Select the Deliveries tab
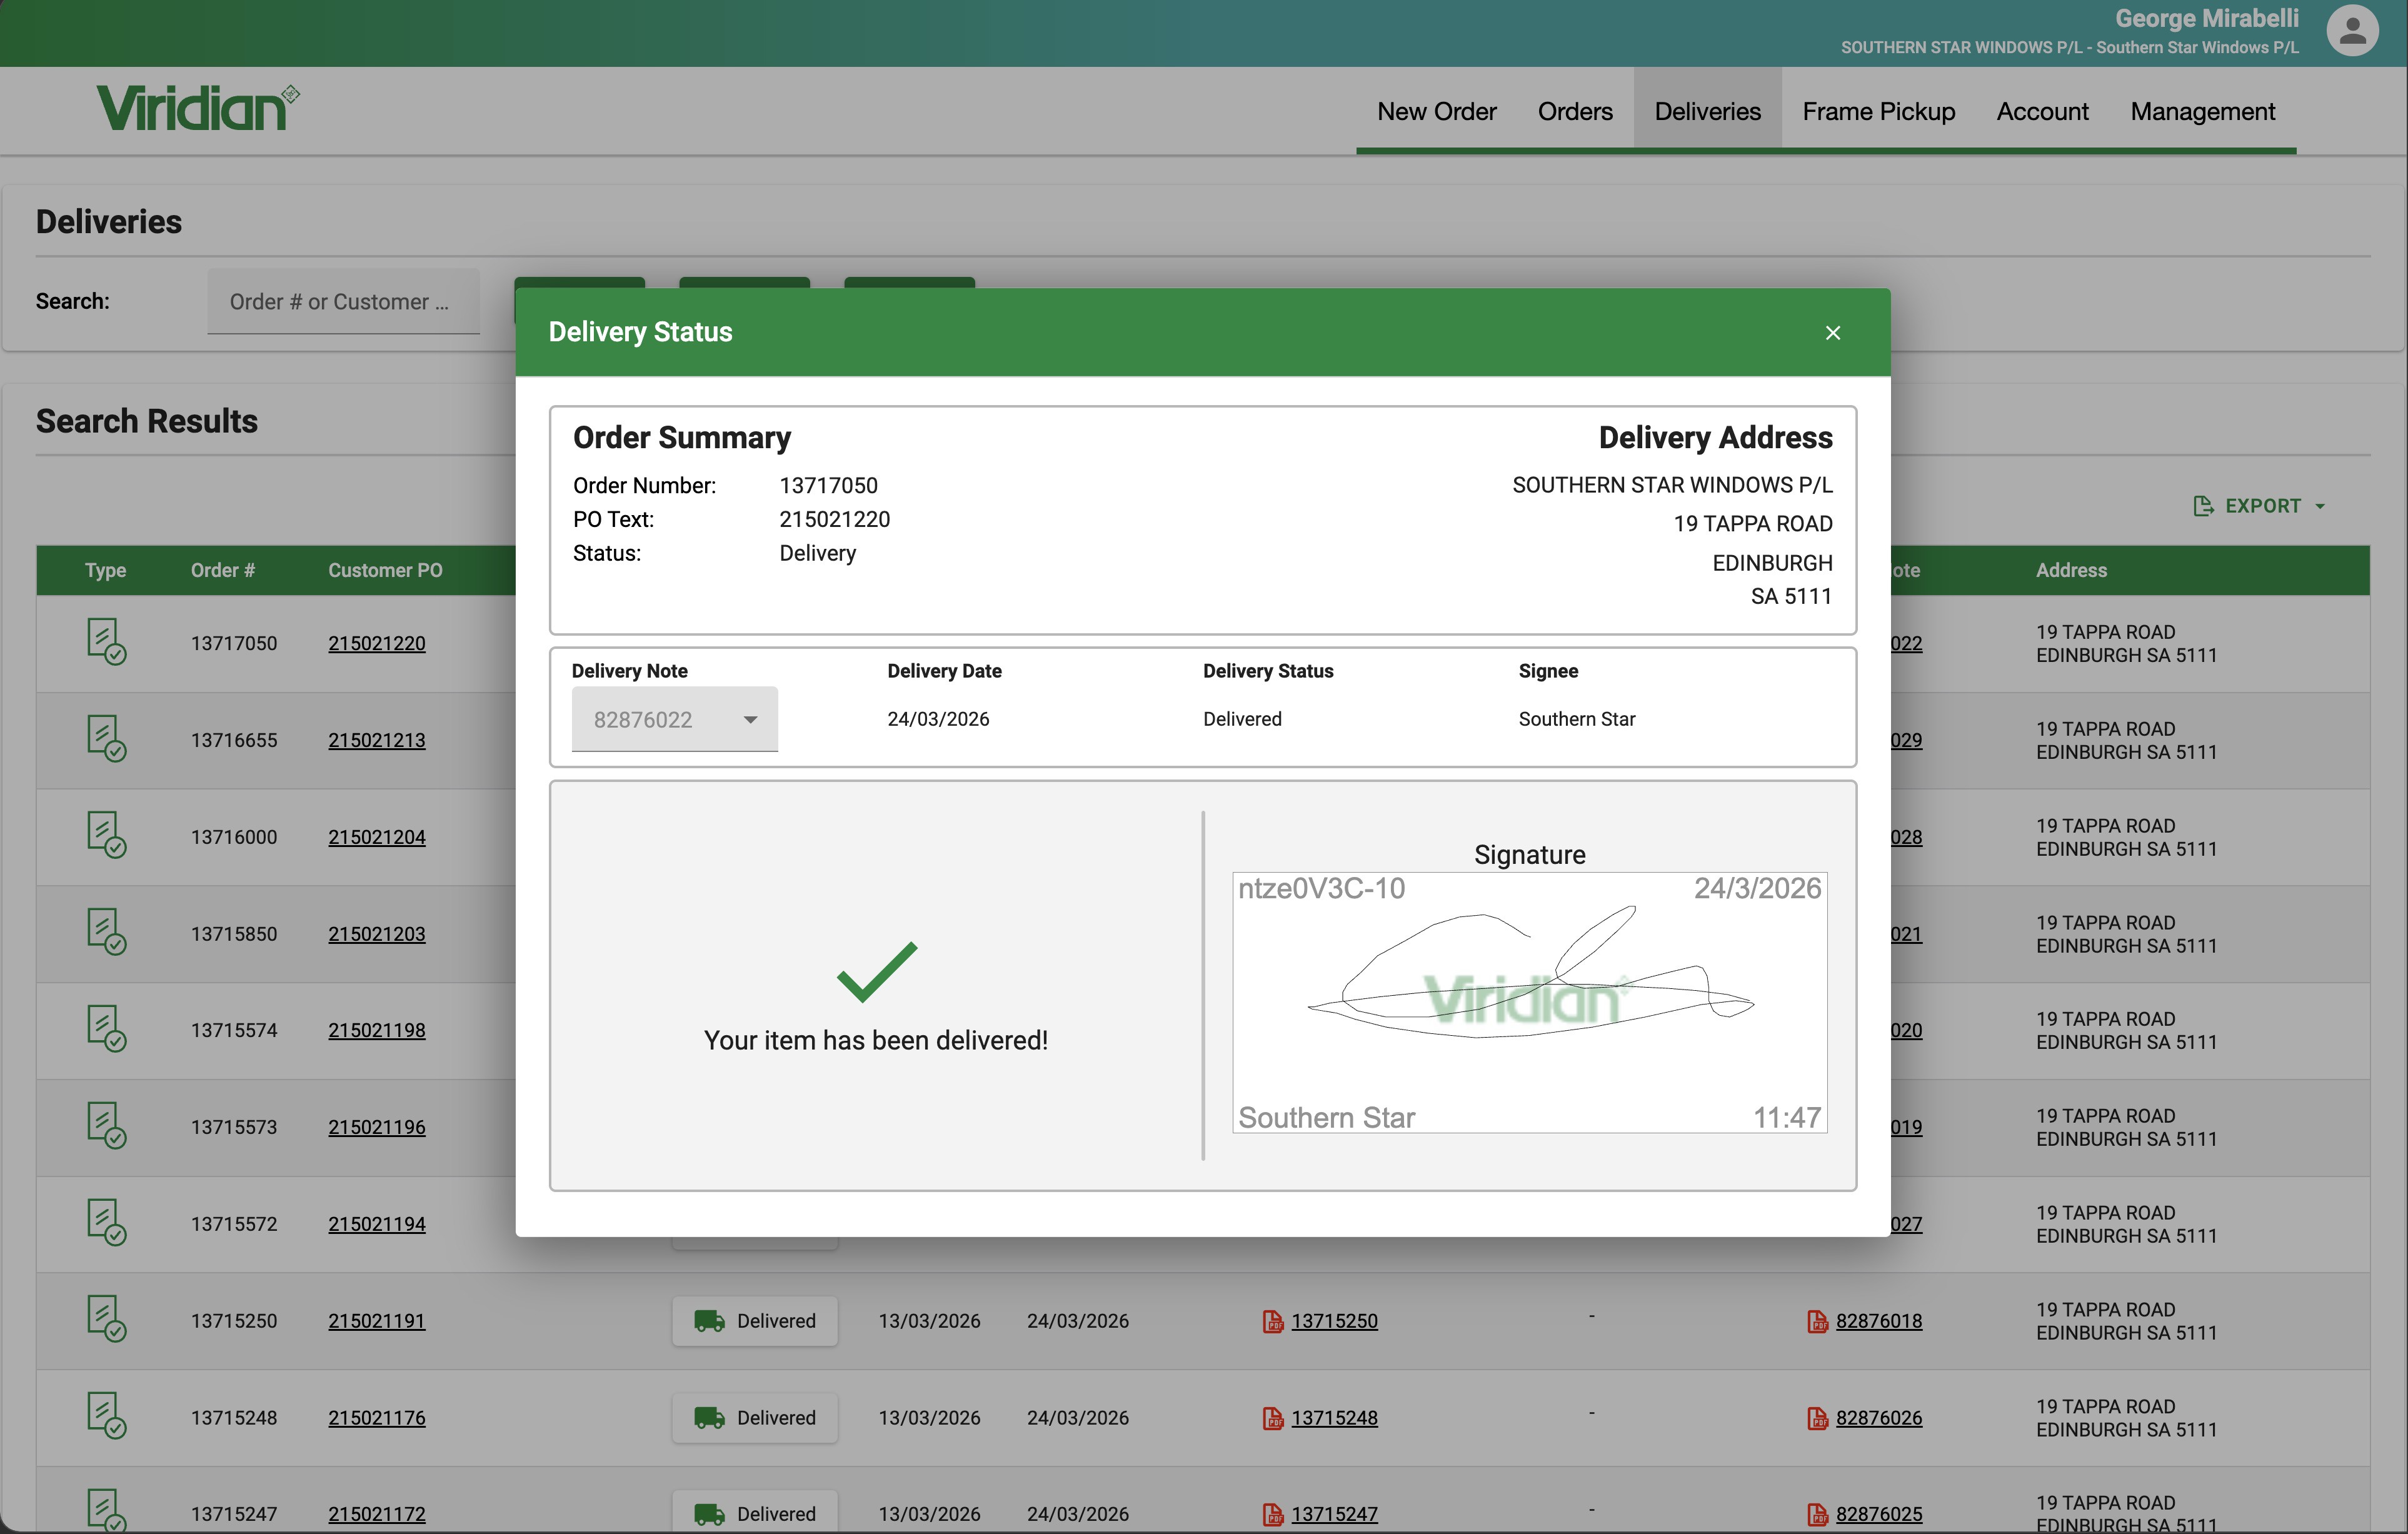This screenshot has height=1534, width=2408. pyautogui.click(x=1707, y=111)
